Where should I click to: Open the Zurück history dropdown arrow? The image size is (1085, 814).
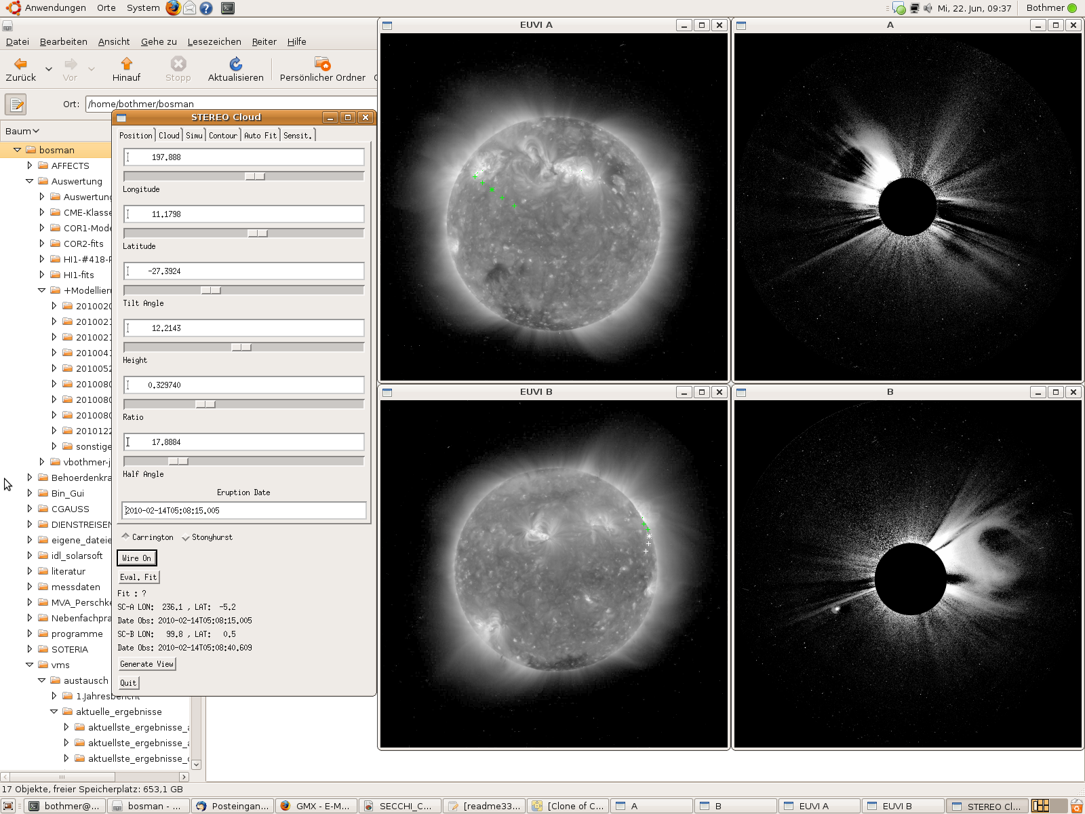49,69
